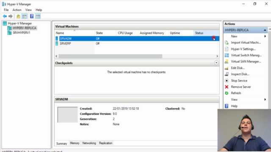Click the Refresh action
The image size is (271, 152).
coord(236,93)
